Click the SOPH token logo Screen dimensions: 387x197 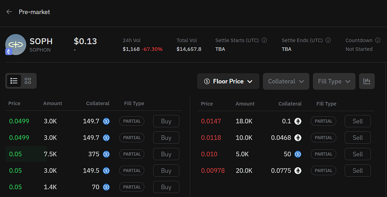[15, 45]
